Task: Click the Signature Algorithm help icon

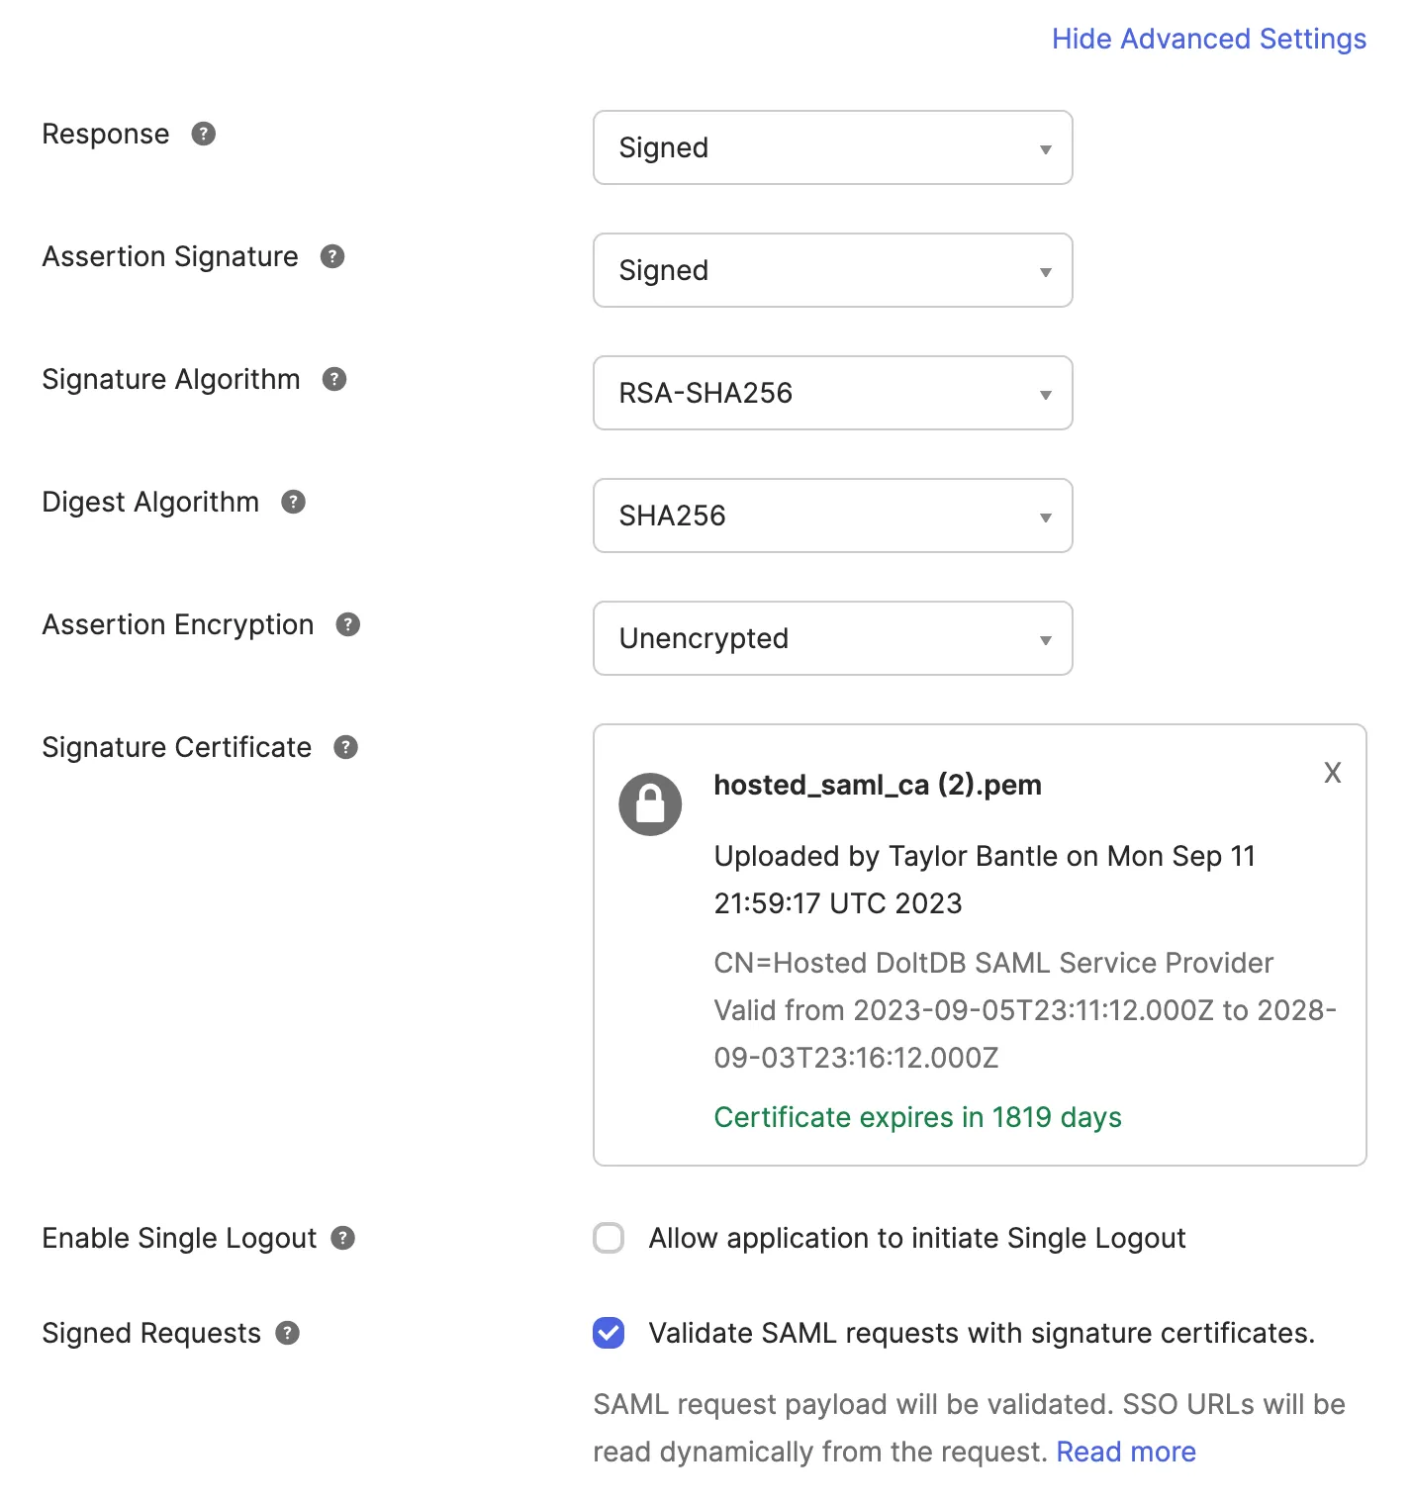Action: point(333,379)
